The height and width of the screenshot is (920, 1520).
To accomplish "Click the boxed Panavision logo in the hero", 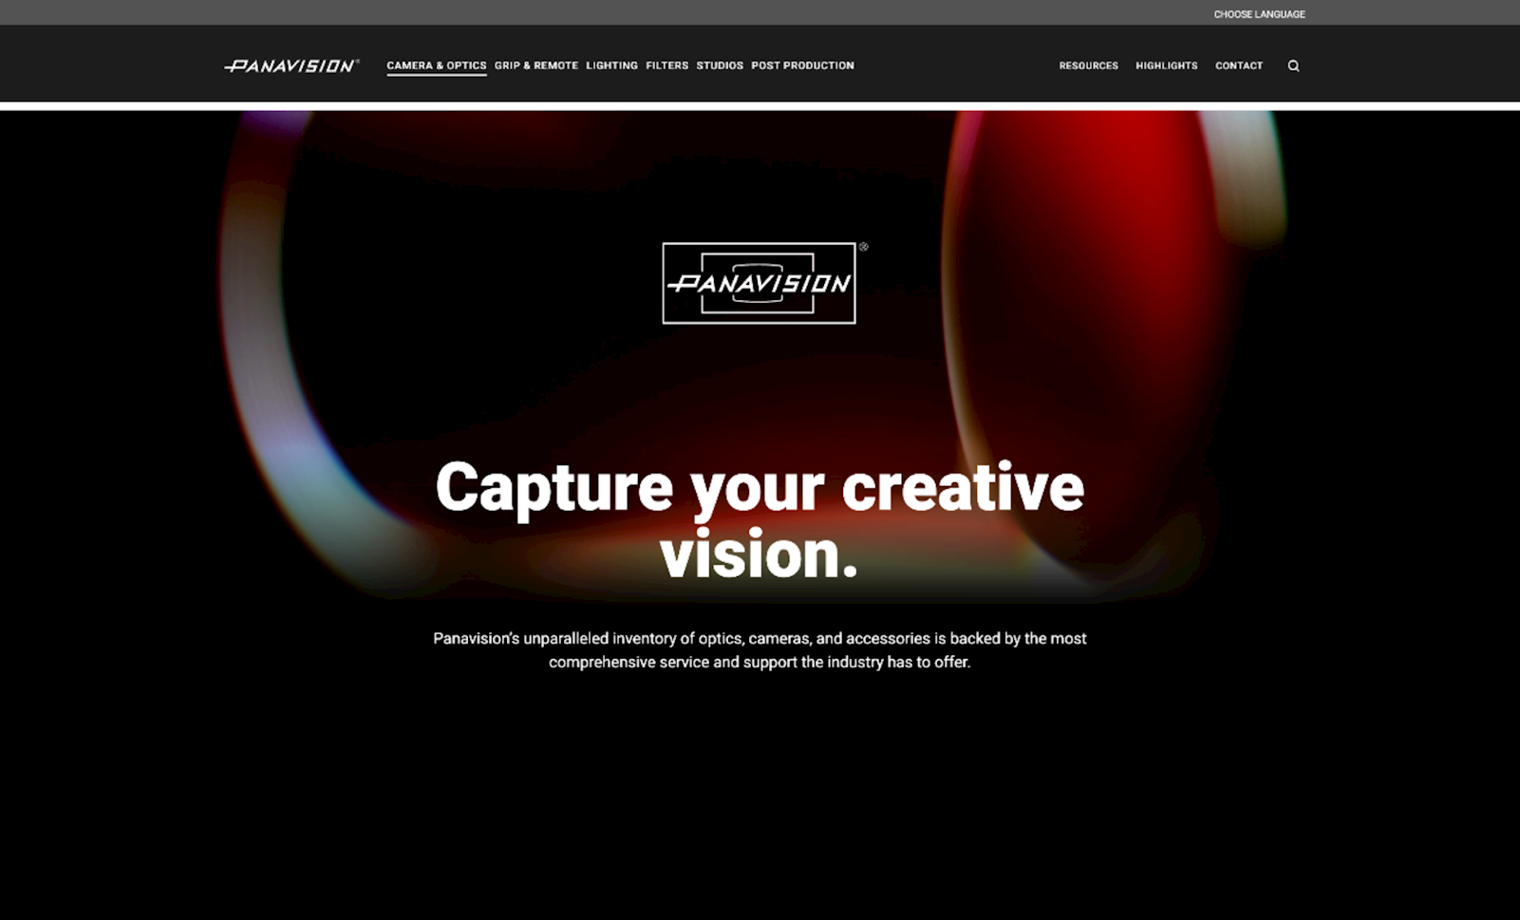I will click(759, 283).
